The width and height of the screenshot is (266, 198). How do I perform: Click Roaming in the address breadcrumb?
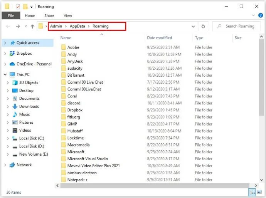[101, 26]
